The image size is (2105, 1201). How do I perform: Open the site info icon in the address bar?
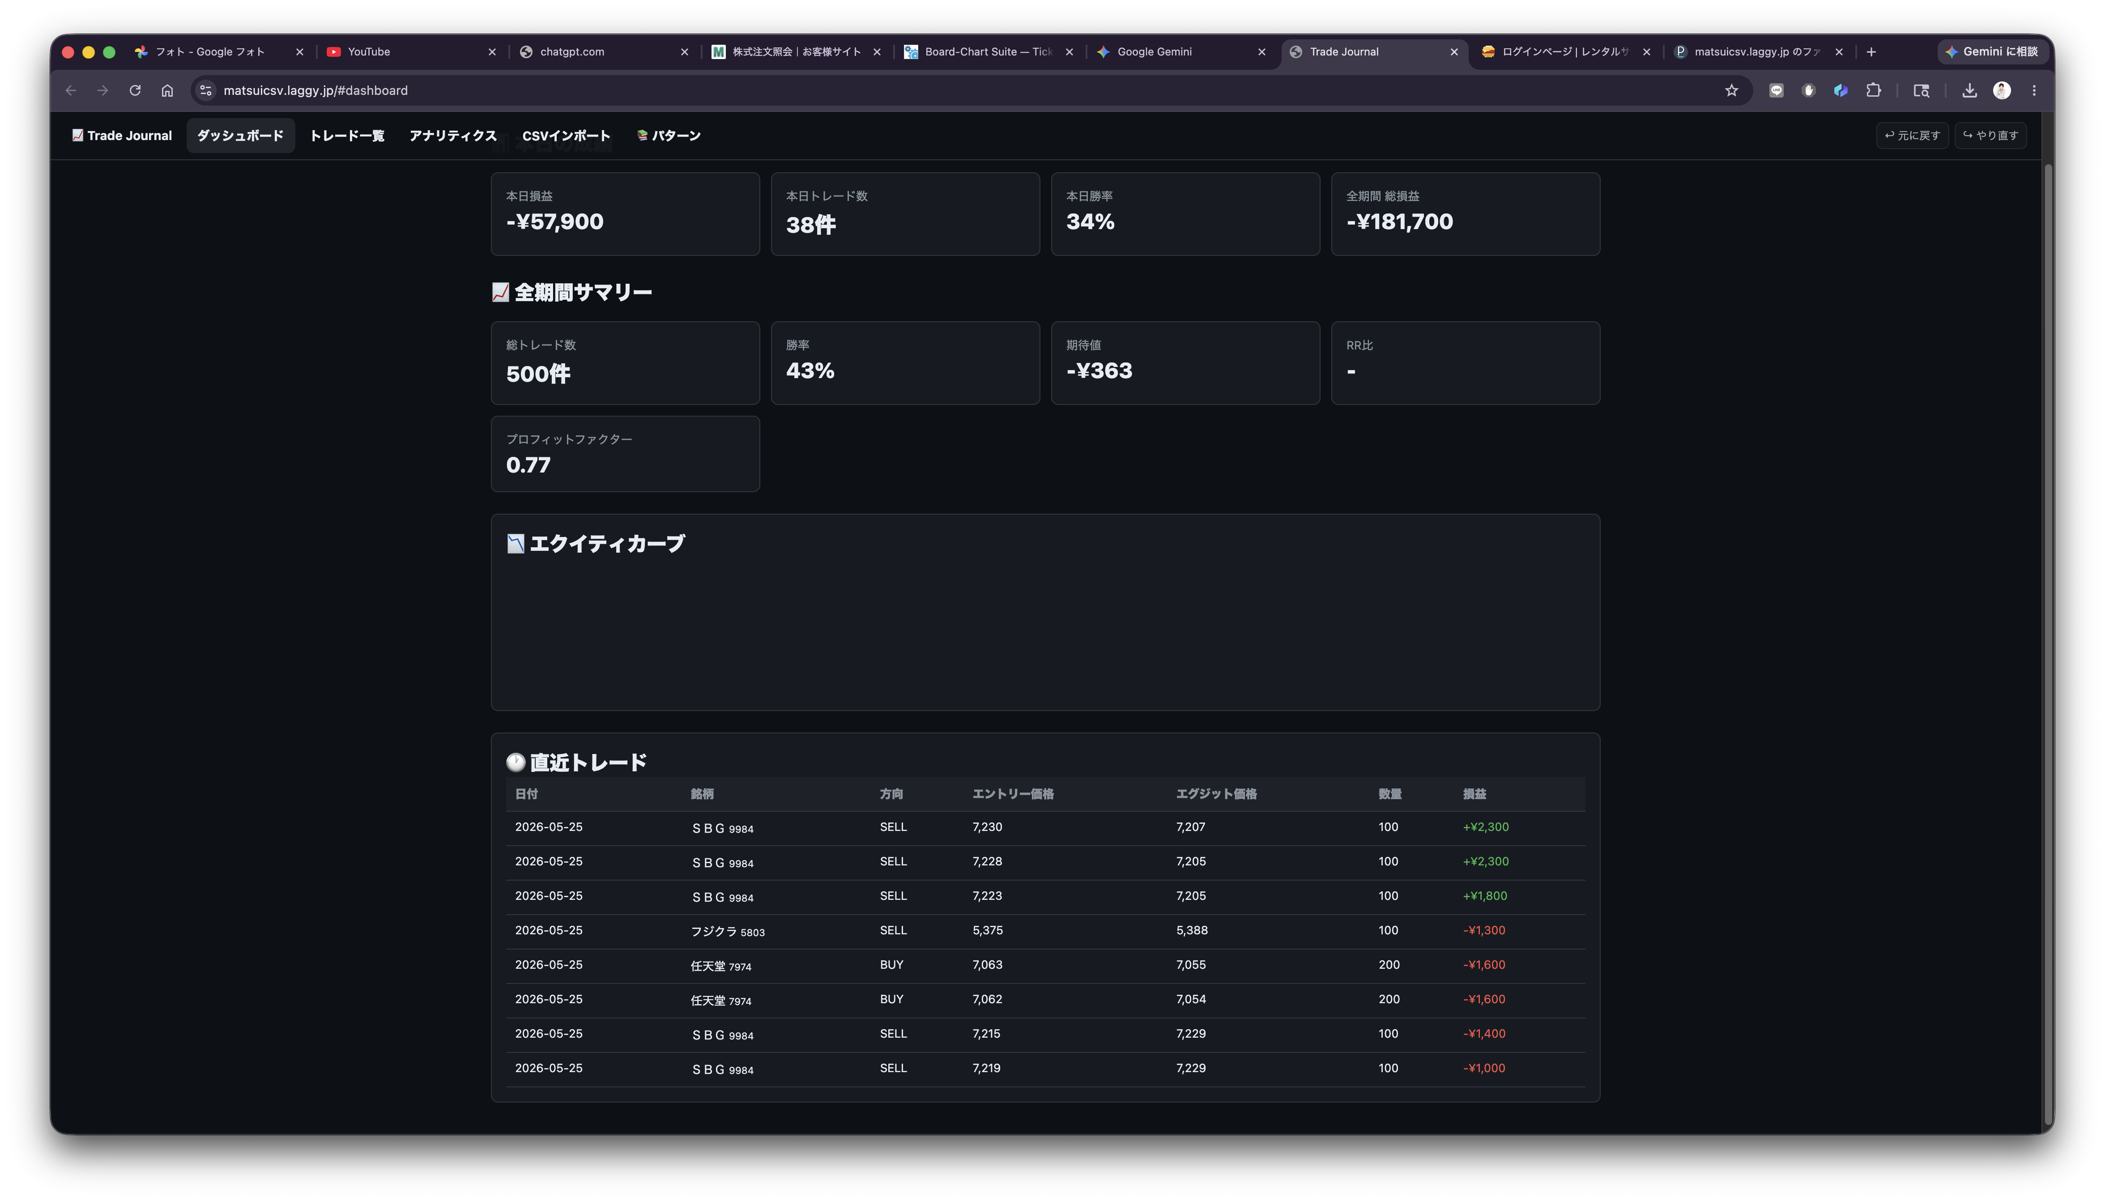tap(206, 91)
